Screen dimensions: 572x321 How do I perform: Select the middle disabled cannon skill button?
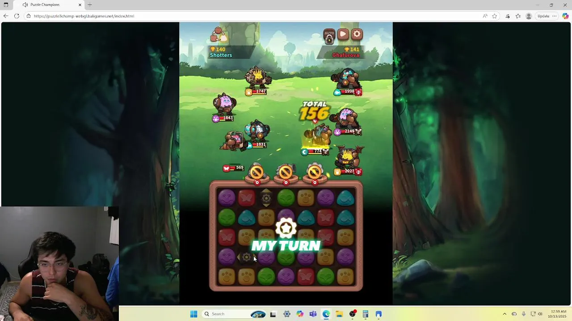point(286,173)
